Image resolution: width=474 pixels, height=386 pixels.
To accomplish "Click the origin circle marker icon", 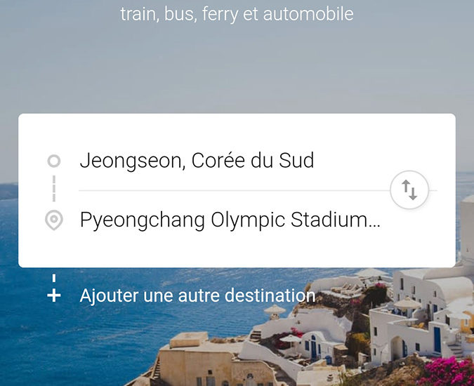I will point(53,161).
